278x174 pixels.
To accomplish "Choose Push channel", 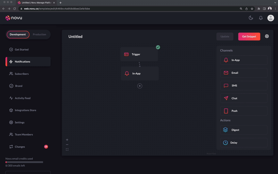I will pyautogui.click(x=244, y=111).
